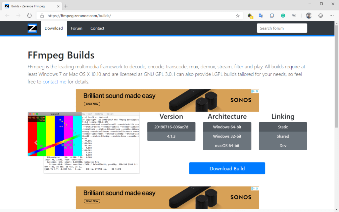Viewport: 339px width, 212px height.
Task: Refresh the page with the reload icon
Action: [29, 16]
